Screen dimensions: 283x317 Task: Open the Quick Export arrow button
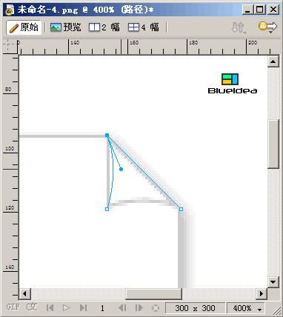267,27
